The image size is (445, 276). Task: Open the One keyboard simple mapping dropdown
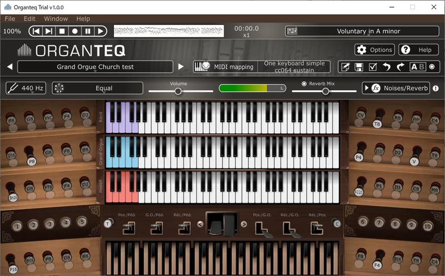[x=294, y=67]
